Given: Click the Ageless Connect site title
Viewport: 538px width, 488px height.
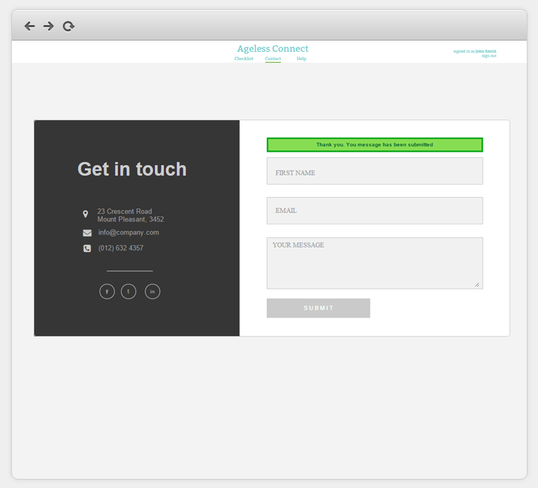Looking at the screenshot, I should coord(272,49).
